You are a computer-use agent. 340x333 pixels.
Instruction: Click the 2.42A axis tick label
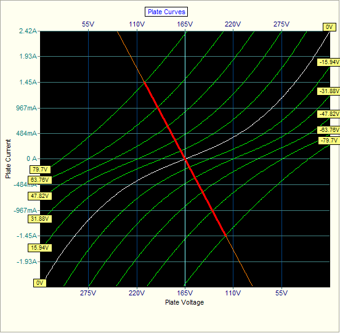[28, 31]
